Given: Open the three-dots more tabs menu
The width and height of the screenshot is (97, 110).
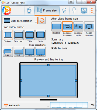Looking at the screenshot, I should click(x=92, y=11).
